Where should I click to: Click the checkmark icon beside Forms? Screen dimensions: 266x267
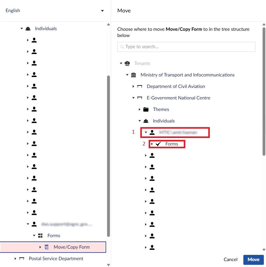click(x=158, y=144)
